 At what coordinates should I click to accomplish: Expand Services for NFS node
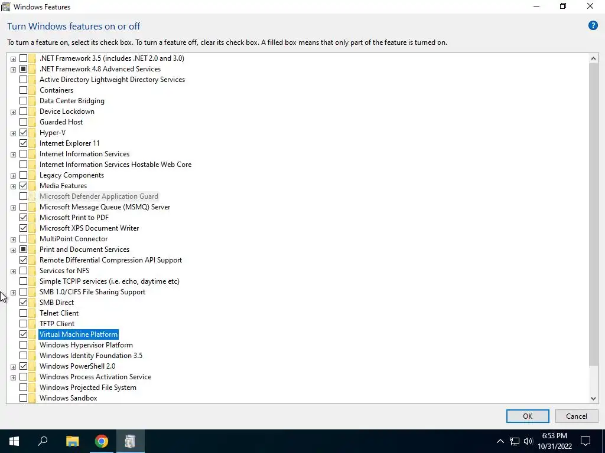13,271
